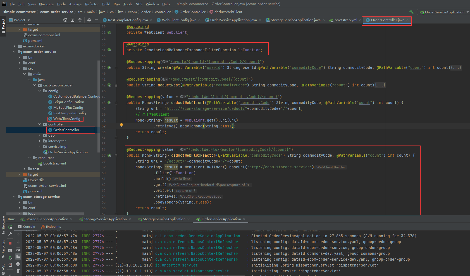
Task: Open the Favorites tool window stripe
Action: 3,249
